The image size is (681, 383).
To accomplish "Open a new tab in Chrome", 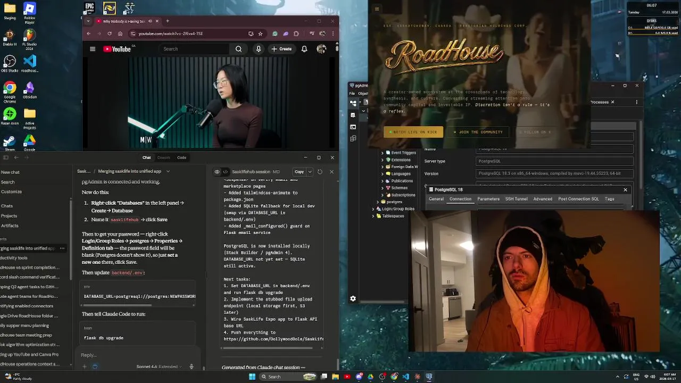I will 168,21.
